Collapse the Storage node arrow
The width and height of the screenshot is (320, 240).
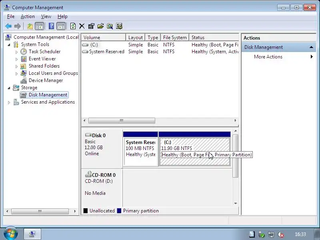click(x=9, y=88)
